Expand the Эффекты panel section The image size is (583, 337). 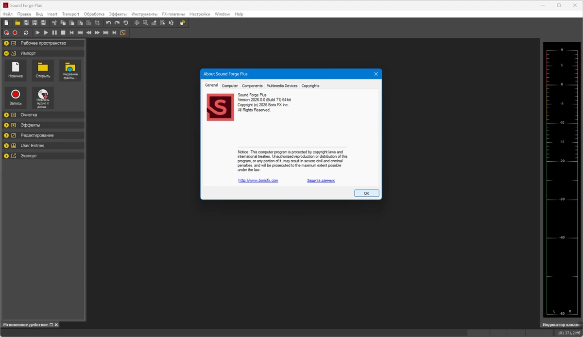click(x=6, y=125)
